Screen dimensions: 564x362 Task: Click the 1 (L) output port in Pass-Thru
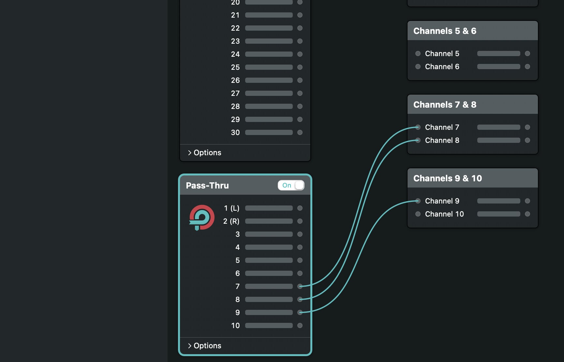tap(300, 208)
